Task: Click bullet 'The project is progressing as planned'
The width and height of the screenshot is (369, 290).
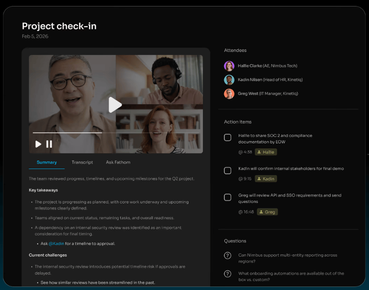Action: coord(112,205)
